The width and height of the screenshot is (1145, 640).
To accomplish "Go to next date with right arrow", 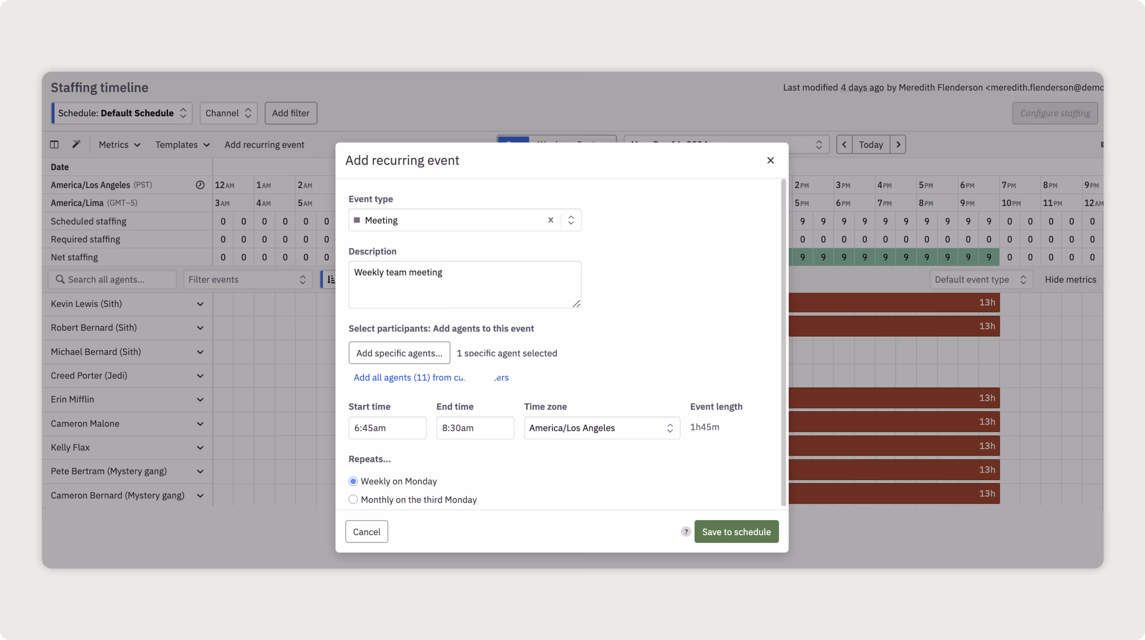I will pos(898,145).
